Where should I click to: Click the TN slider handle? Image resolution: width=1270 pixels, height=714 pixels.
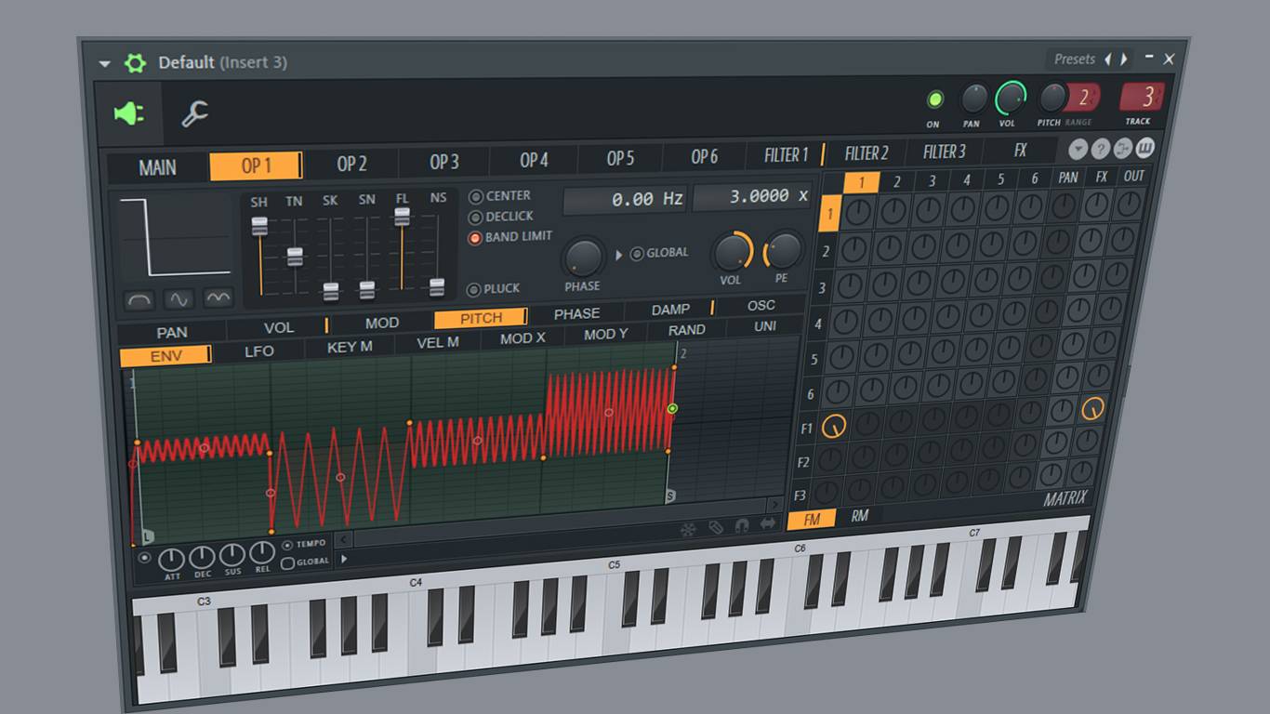coord(295,257)
